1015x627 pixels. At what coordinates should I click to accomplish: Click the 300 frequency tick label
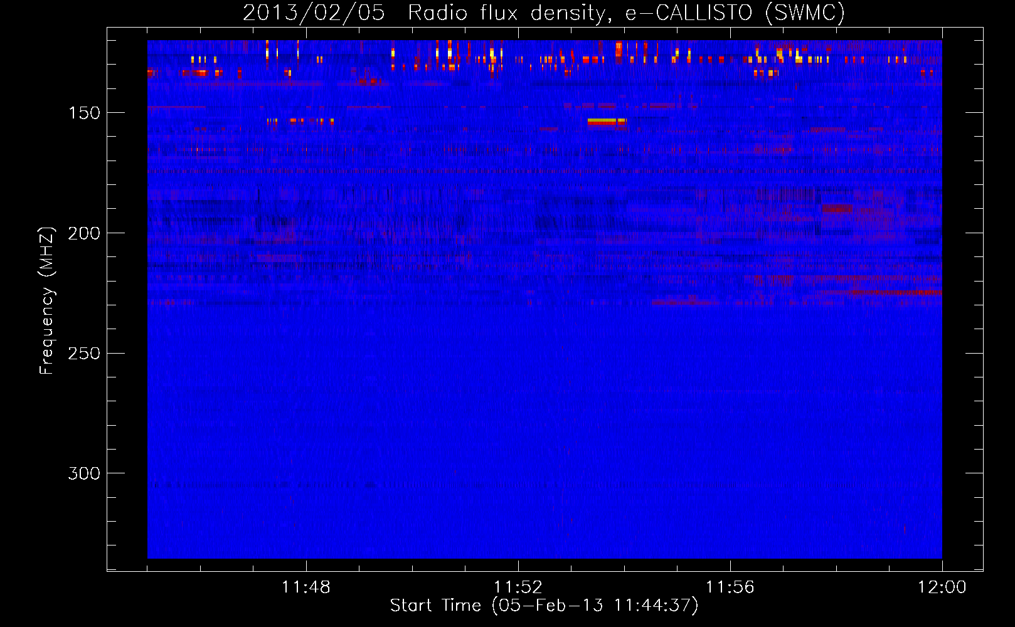click(x=84, y=473)
